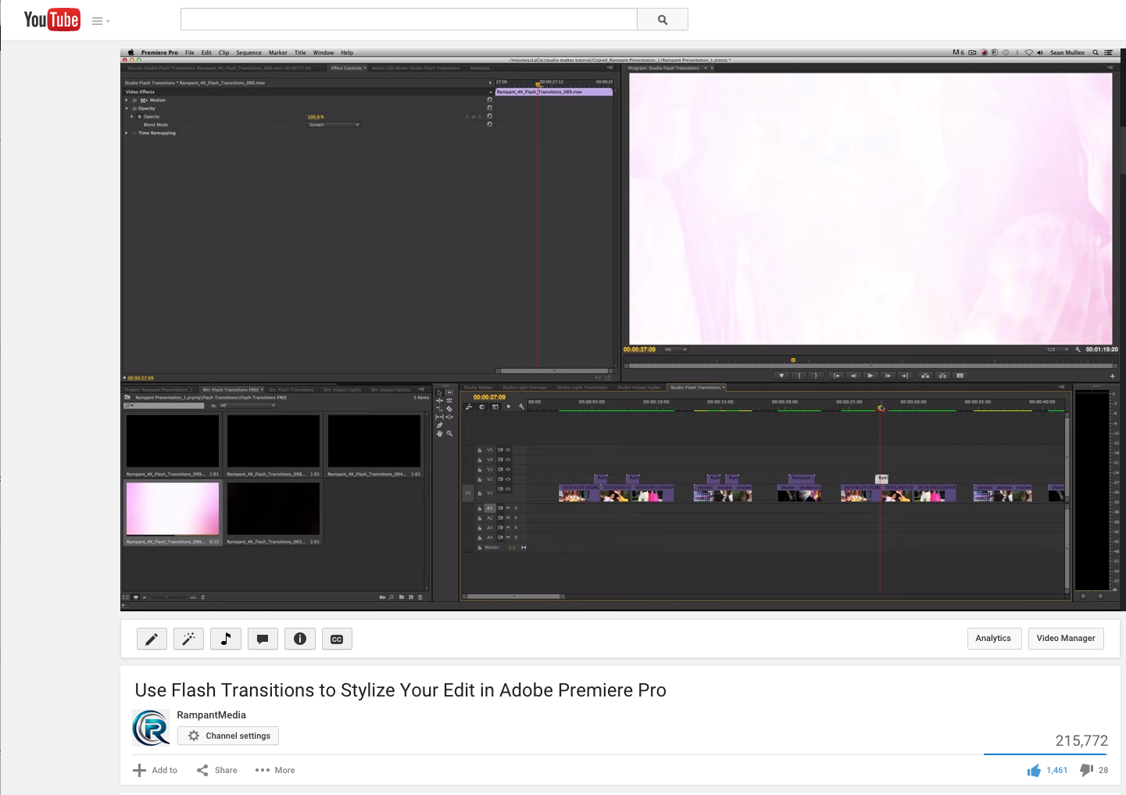Open YouTube video editor pencil icon

(152, 639)
